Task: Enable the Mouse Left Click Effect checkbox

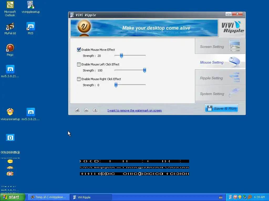Action: (x=79, y=64)
